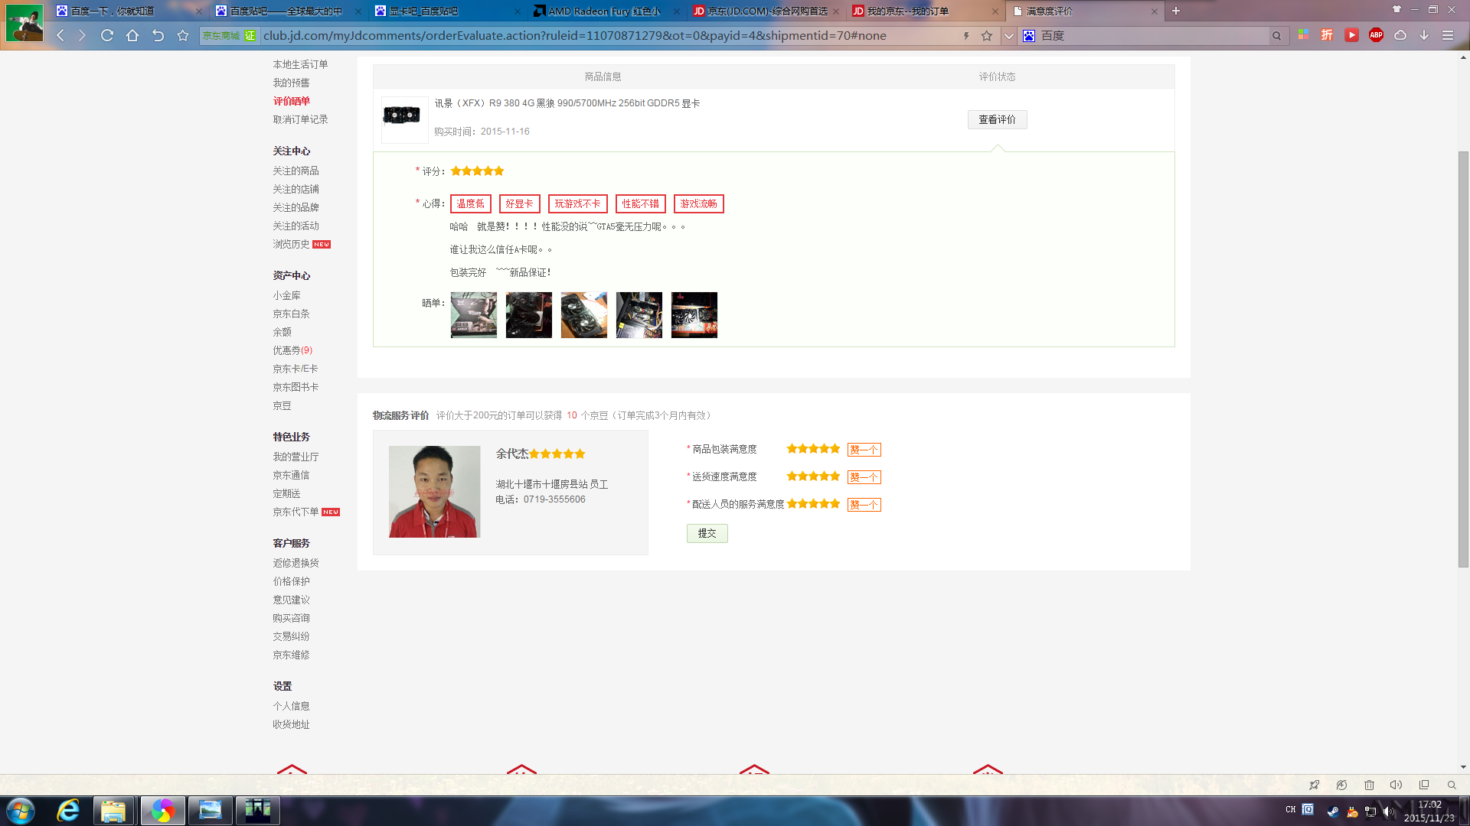Click the 查看评价 button
1470x826 pixels.
coord(997,119)
